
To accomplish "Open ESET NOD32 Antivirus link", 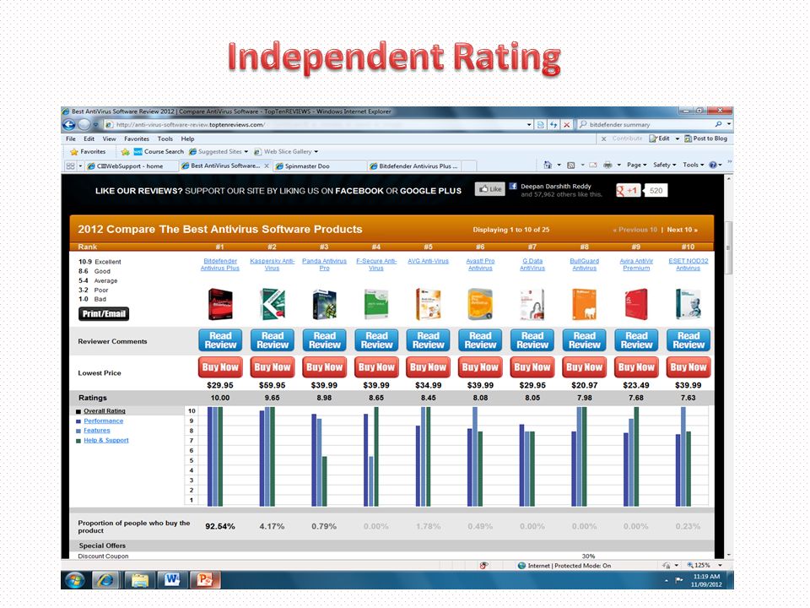I will [688, 264].
